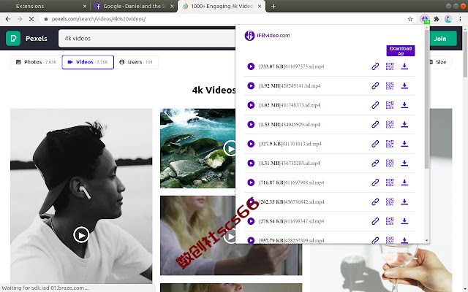Copy link for the 278.54 KB video
468x292 pixels.
[x=375, y=221]
